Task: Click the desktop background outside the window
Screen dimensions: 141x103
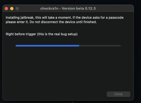Action: pos(137,55)
